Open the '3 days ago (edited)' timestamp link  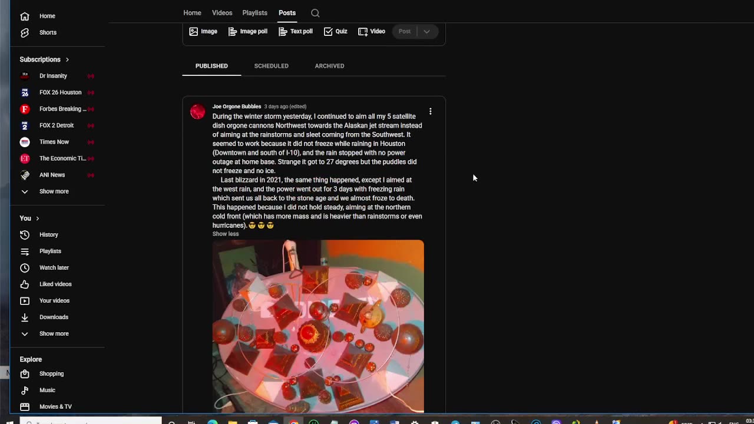click(x=285, y=107)
